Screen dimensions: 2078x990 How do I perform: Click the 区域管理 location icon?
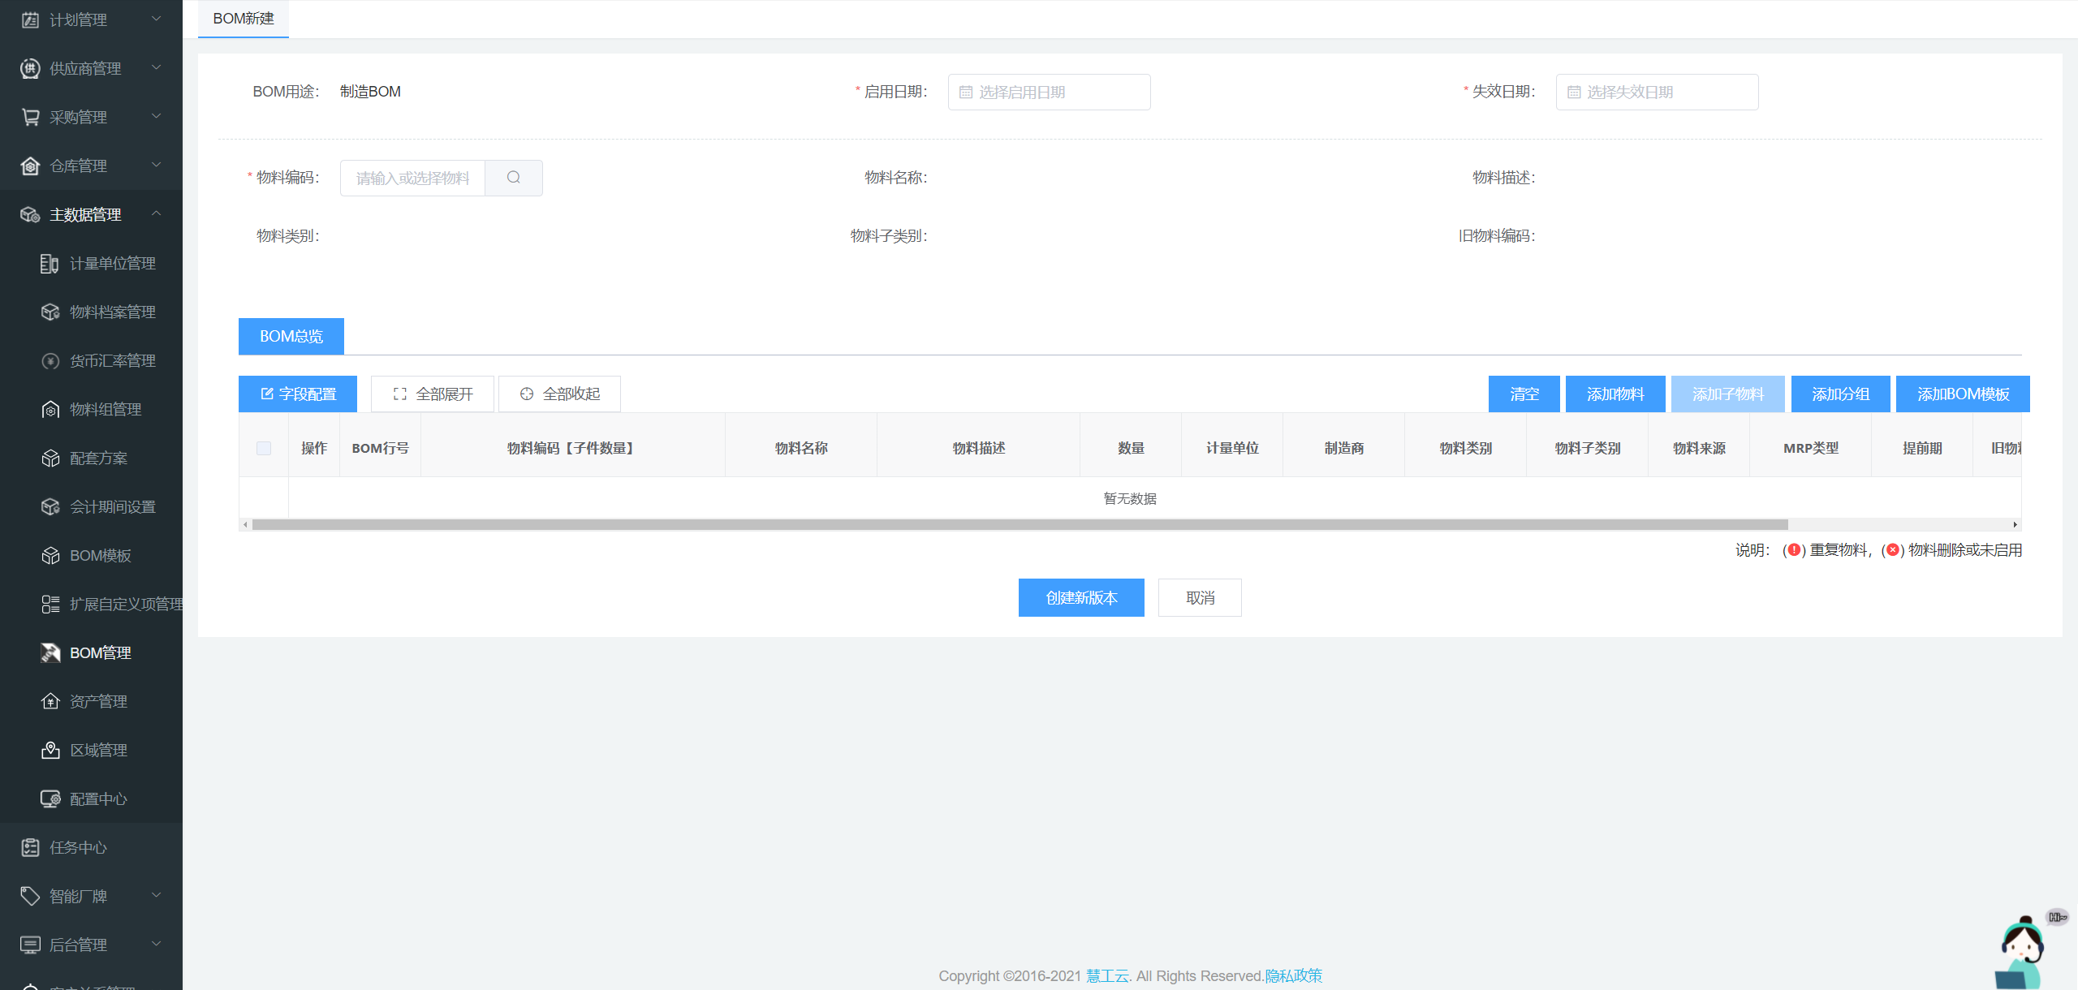click(50, 751)
